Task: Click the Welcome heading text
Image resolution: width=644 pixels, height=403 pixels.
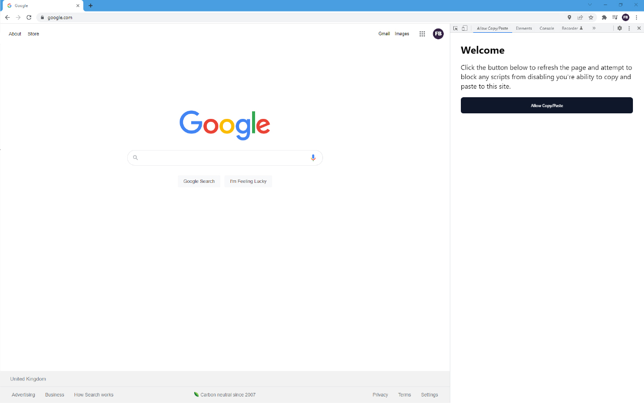Action: [482, 50]
